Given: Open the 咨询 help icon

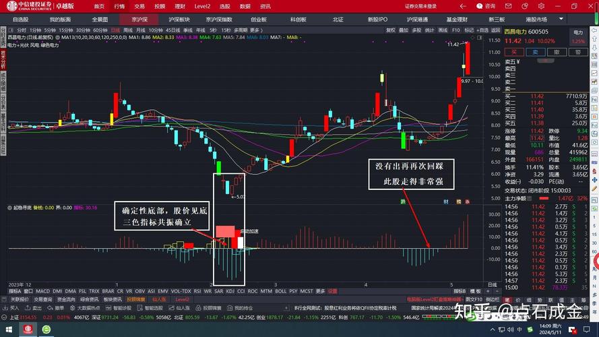Looking at the screenshot, I should (x=486, y=6).
